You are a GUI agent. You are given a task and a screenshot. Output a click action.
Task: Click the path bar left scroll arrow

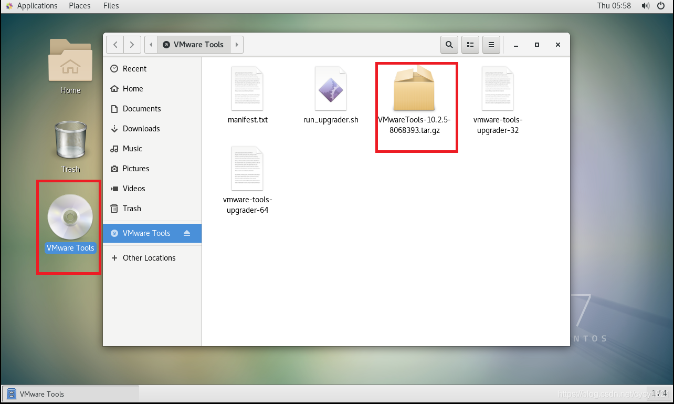[x=151, y=45]
